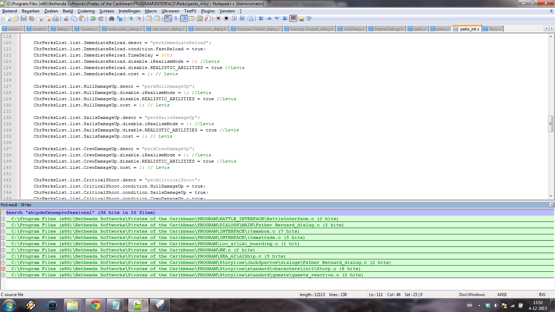Switch to the InternalSettings.h tab
555x312 pixels.
pyautogui.click(x=386, y=29)
